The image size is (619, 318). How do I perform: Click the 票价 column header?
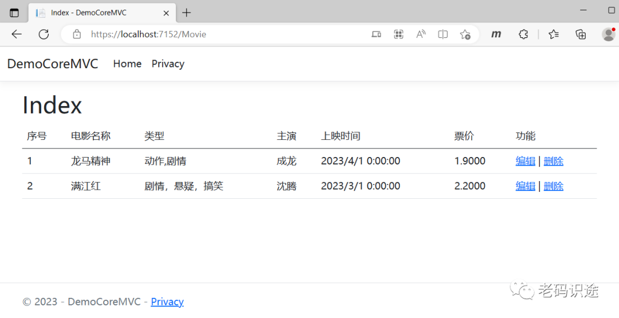[x=464, y=136]
